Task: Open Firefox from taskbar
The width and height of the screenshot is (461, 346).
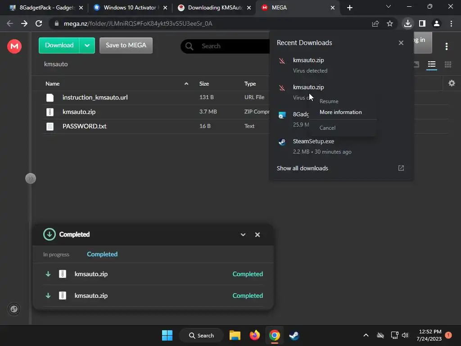Action: click(255, 335)
